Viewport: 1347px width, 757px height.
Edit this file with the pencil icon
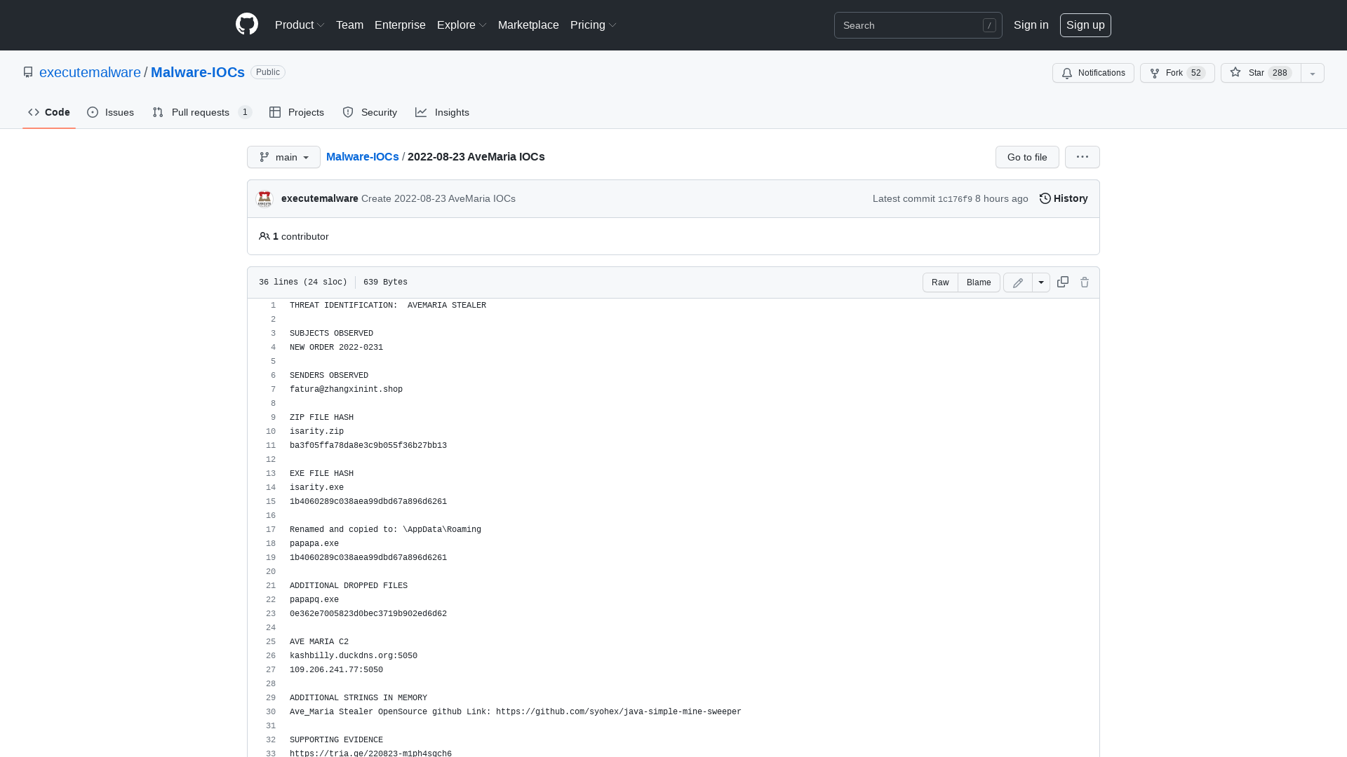[x=1017, y=282]
